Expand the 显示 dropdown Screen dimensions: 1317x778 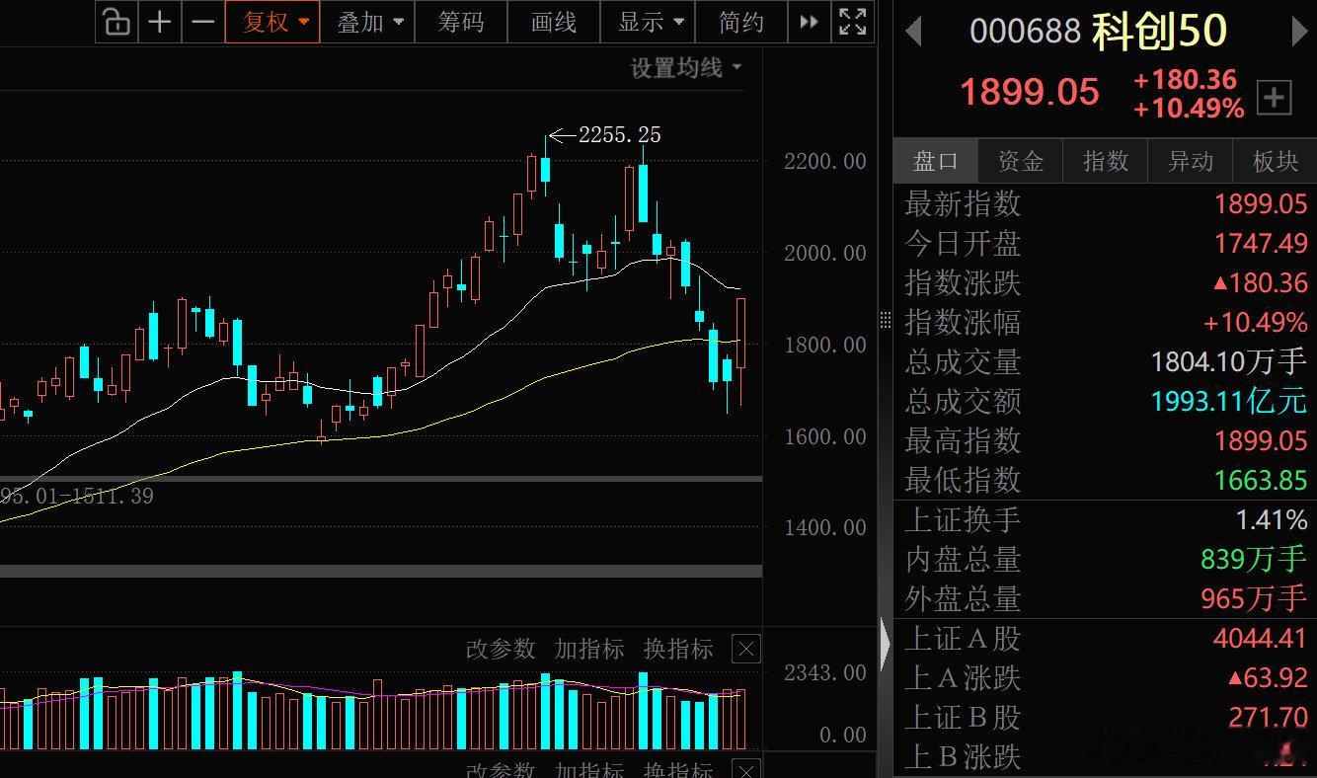tap(648, 22)
